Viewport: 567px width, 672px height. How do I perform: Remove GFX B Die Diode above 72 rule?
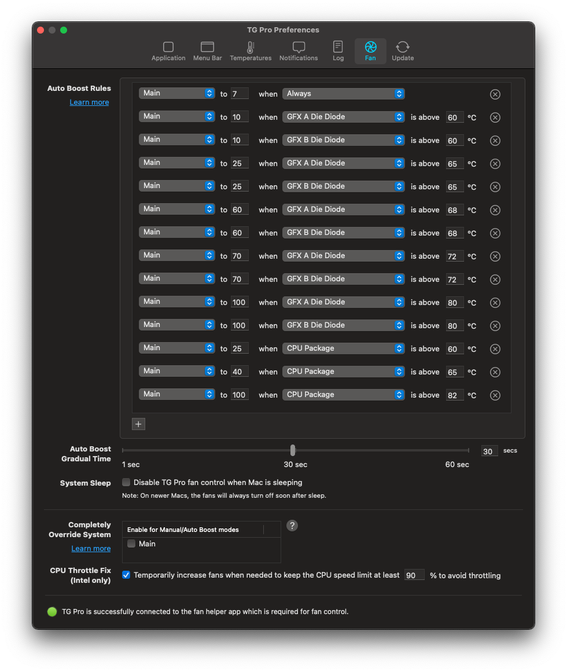(x=495, y=280)
